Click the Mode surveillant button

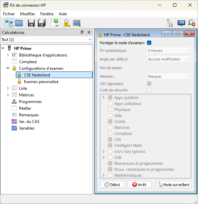174,184
